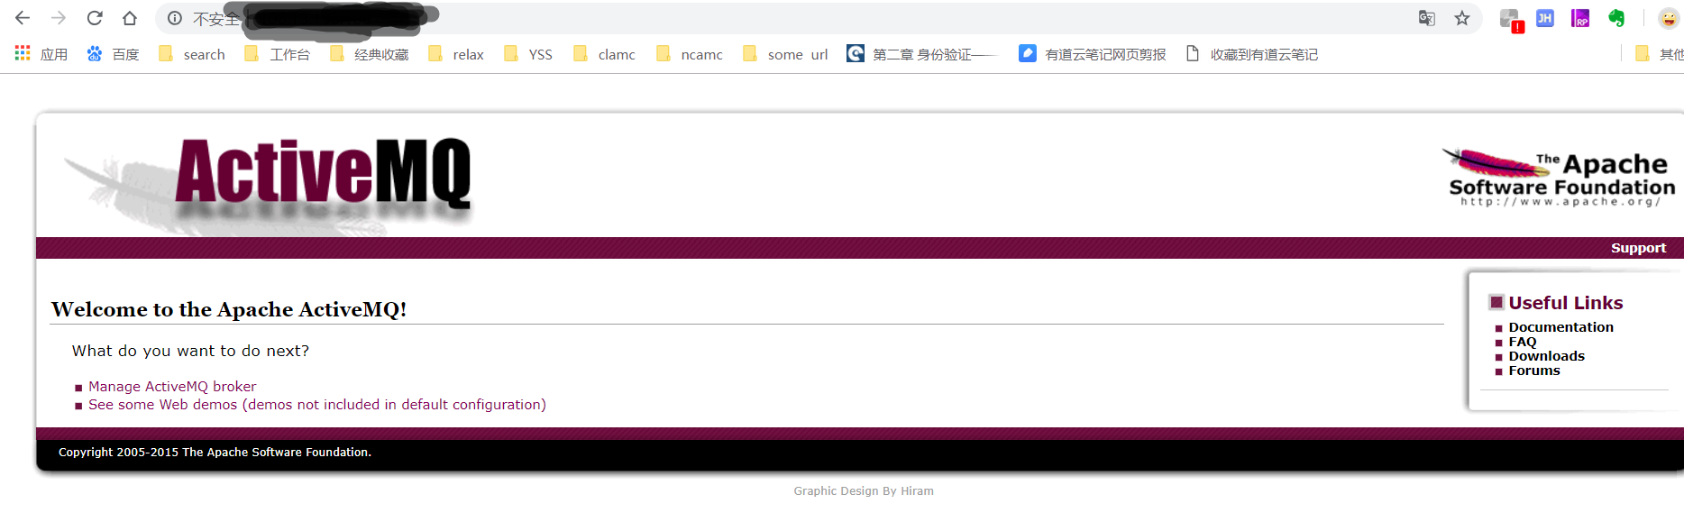1684x522 pixels.
Task: Open the 有道云笔记网页剪报 bookmark
Action: [x=1093, y=54]
